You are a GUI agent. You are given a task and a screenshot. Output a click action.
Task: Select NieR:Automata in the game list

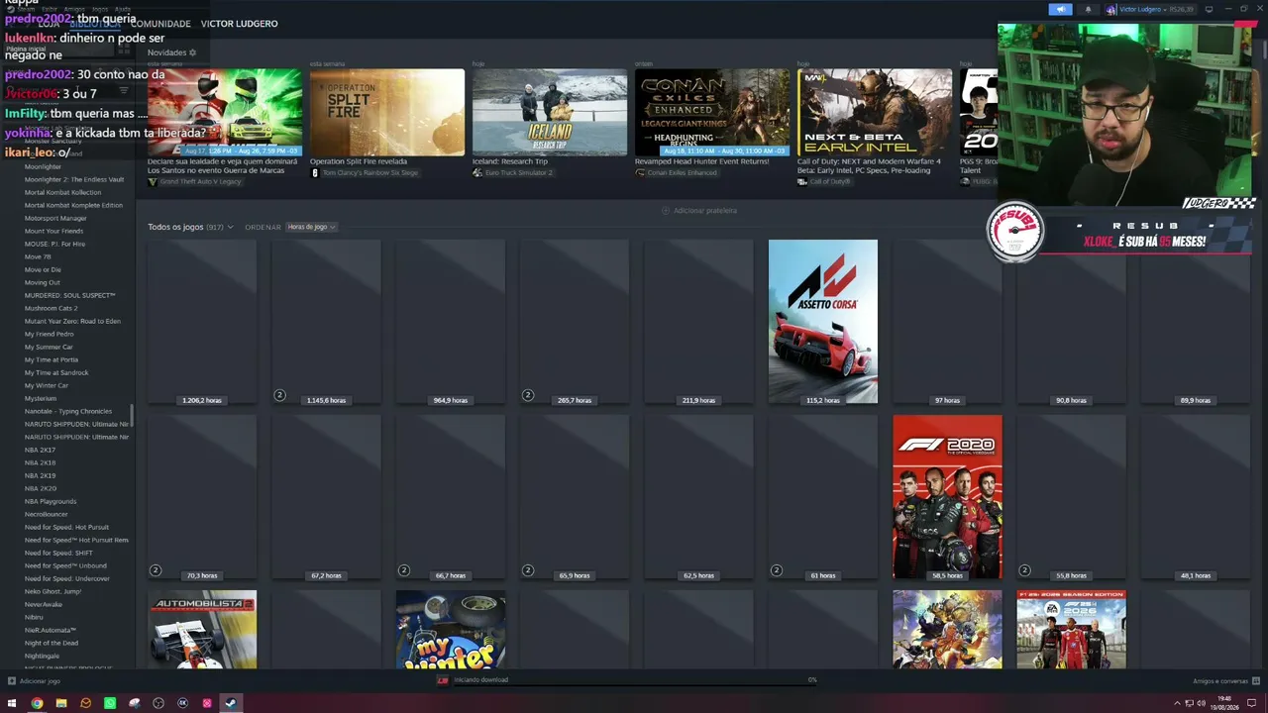(x=51, y=630)
